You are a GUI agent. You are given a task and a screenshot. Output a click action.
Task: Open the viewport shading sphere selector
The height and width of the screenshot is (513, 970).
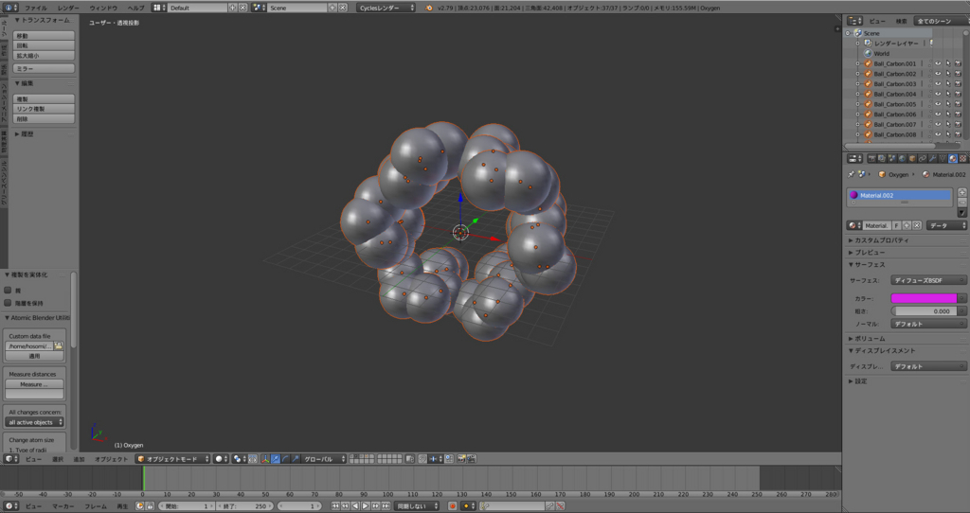click(x=222, y=459)
